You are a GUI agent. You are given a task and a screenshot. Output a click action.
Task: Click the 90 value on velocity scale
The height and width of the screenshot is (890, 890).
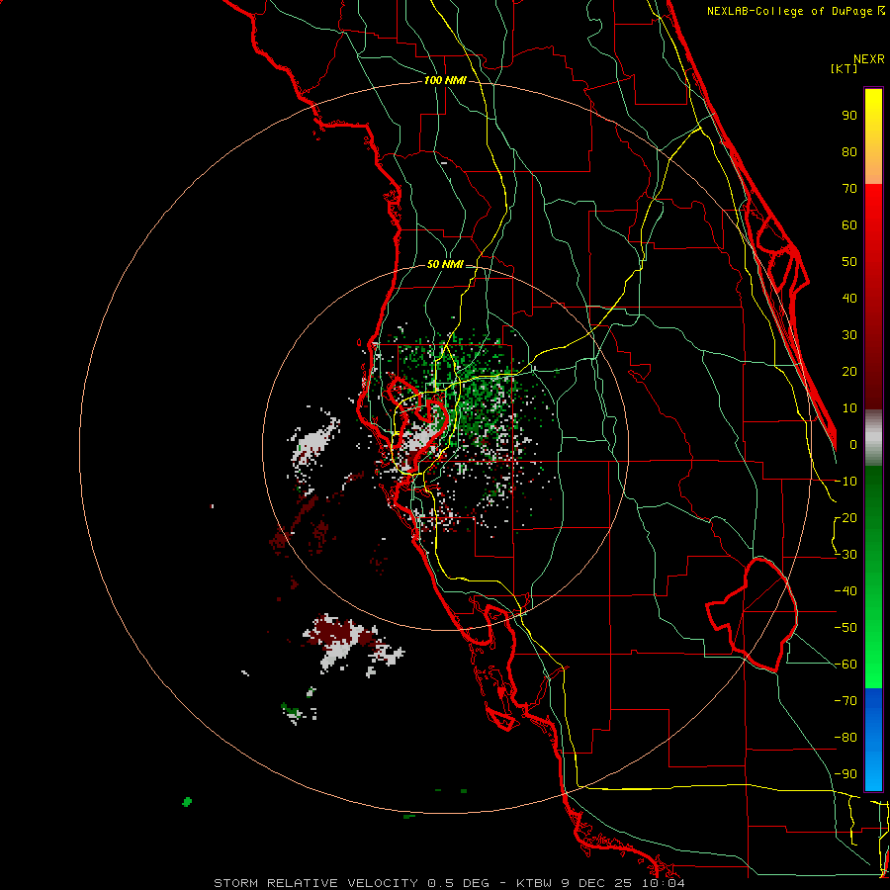849,116
